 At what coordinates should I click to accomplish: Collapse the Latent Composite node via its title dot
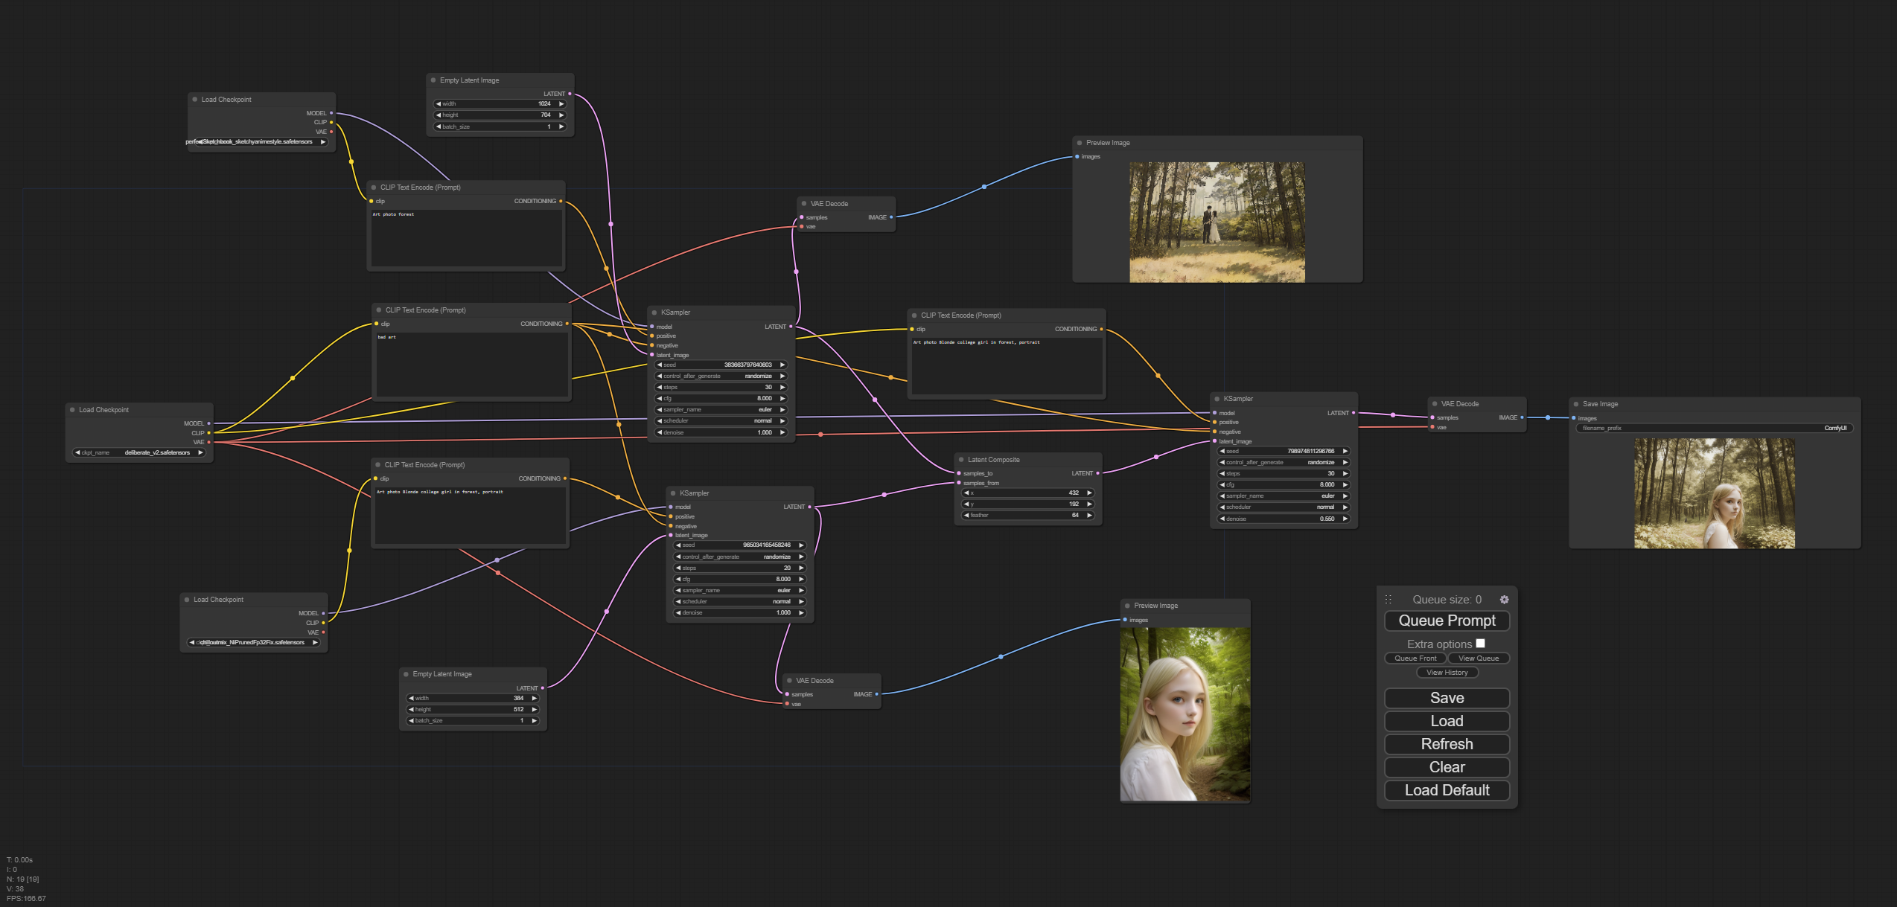coord(961,460)
